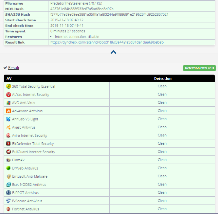Click Clean result for Emsisoft Anti-Malware
The image size is (218, 214).
(x=162, y=176)
